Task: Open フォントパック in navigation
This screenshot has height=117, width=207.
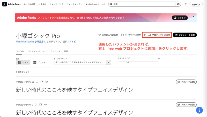Action: pos(56,4)
